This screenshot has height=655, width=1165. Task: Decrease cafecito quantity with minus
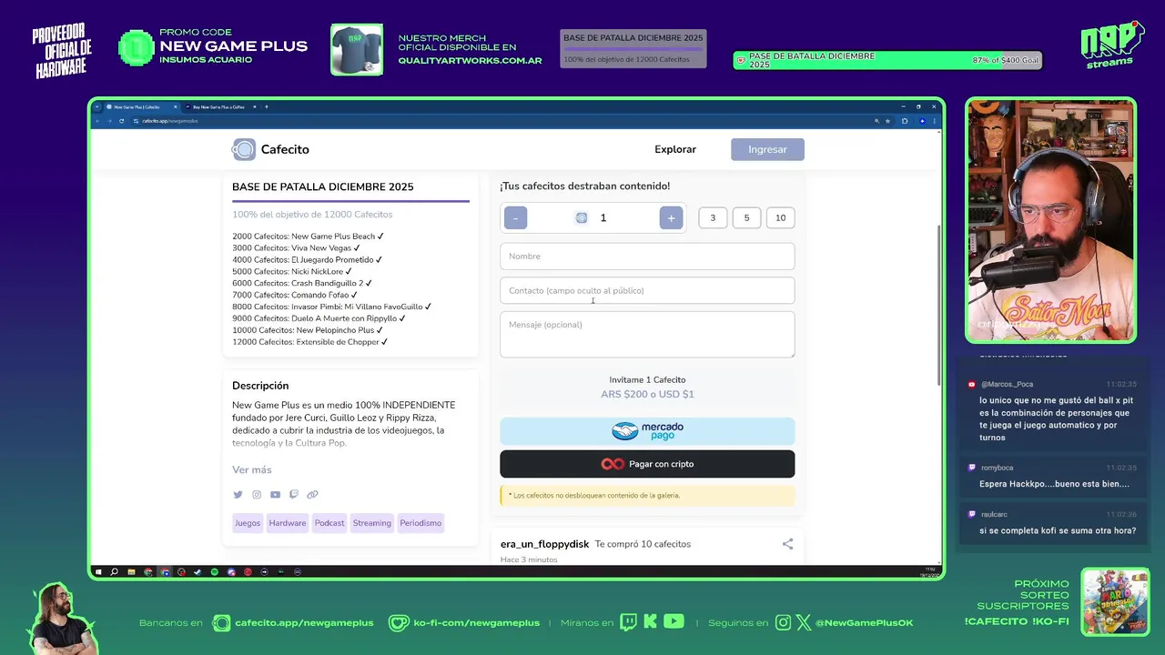click(x=515, y=217)
